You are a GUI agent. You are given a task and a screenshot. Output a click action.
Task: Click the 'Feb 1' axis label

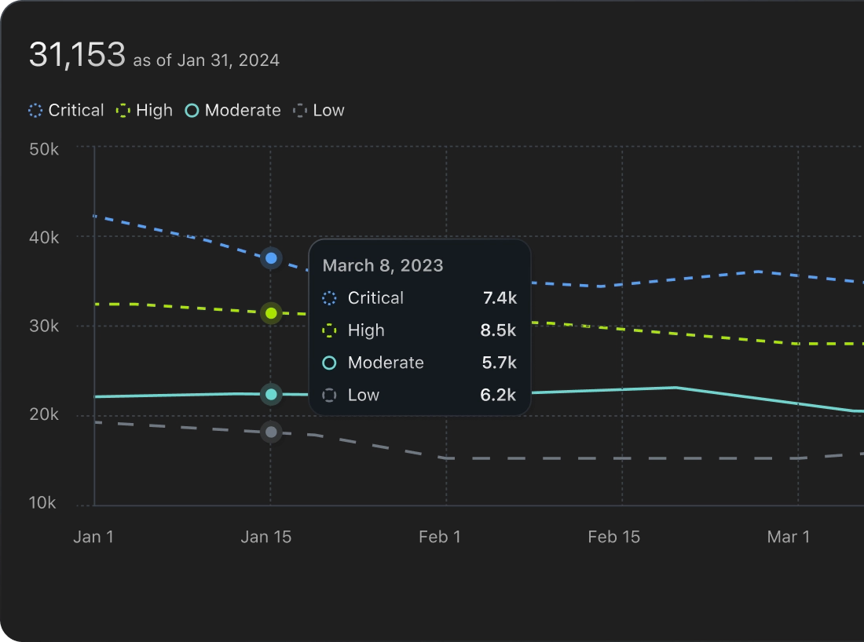(x=440, y=537)
